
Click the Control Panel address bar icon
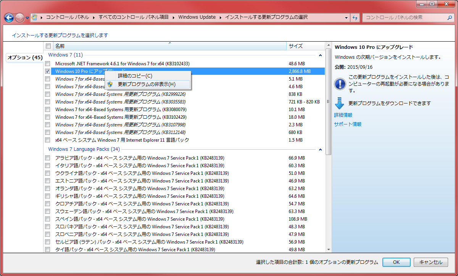pos(35,17)
